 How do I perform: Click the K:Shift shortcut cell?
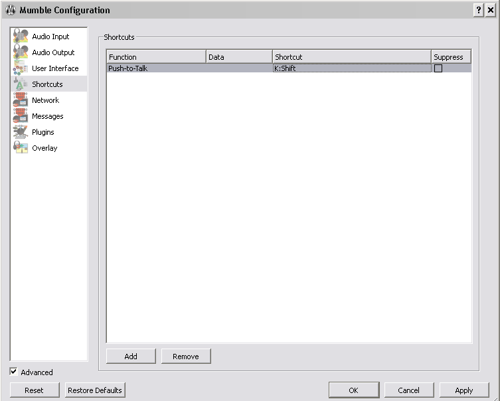pos(352,68)
